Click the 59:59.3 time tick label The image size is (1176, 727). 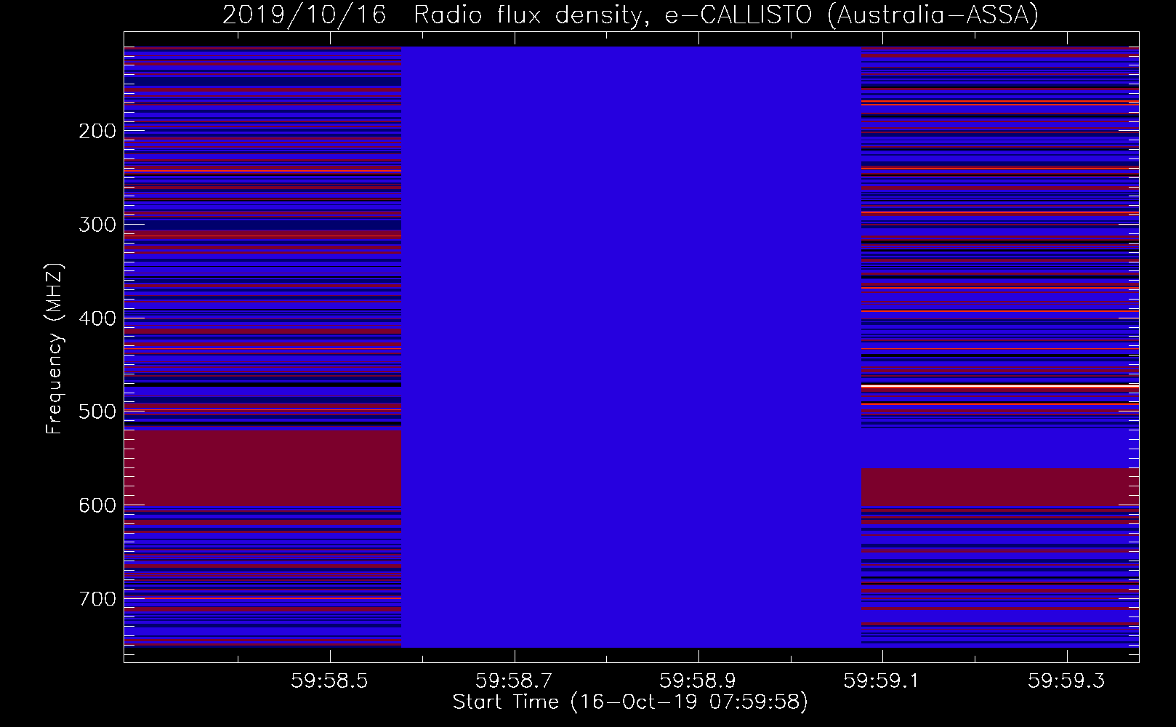click(x=1066, y=680)
